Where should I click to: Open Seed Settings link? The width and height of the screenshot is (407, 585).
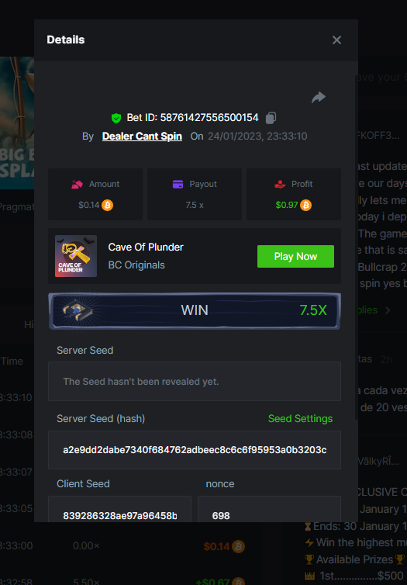pyautogui.click(x=301, y=419)
